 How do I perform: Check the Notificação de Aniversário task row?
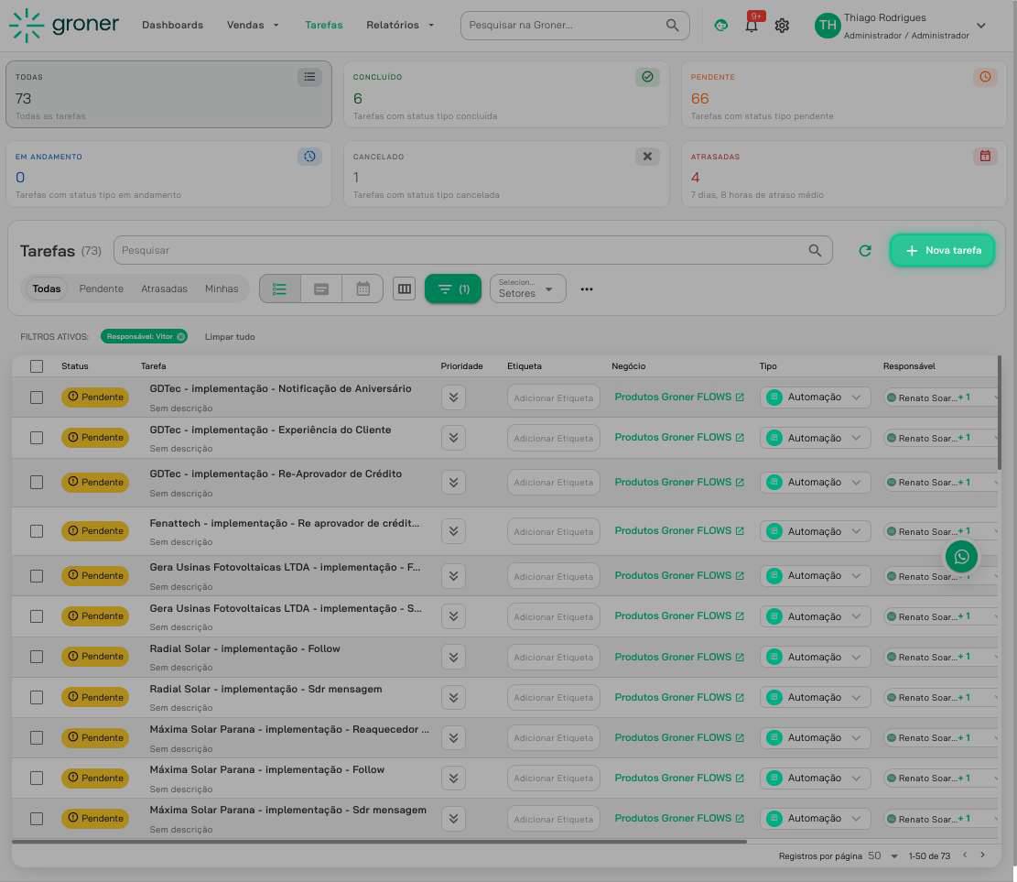tap(37, 397)
